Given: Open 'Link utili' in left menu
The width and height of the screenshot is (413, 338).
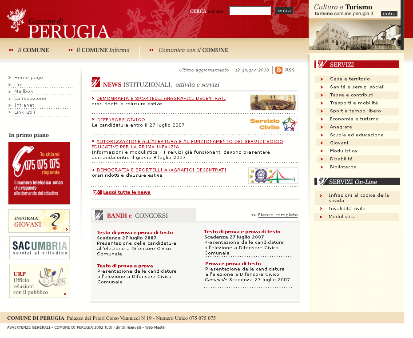Looking at the screenshot, I should click(x=24, y=112).
